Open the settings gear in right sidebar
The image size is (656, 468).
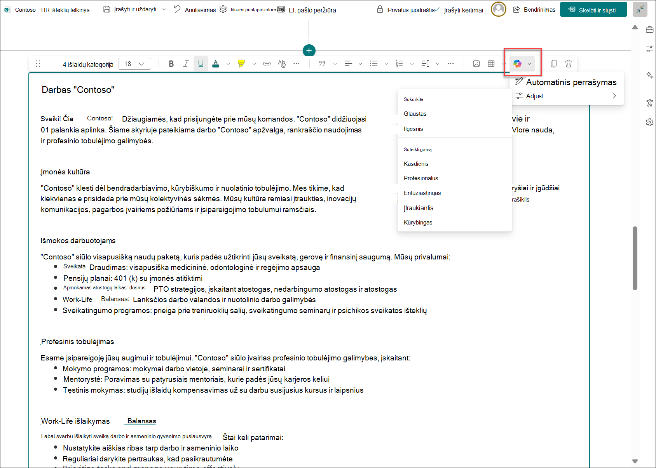(649, 122)
